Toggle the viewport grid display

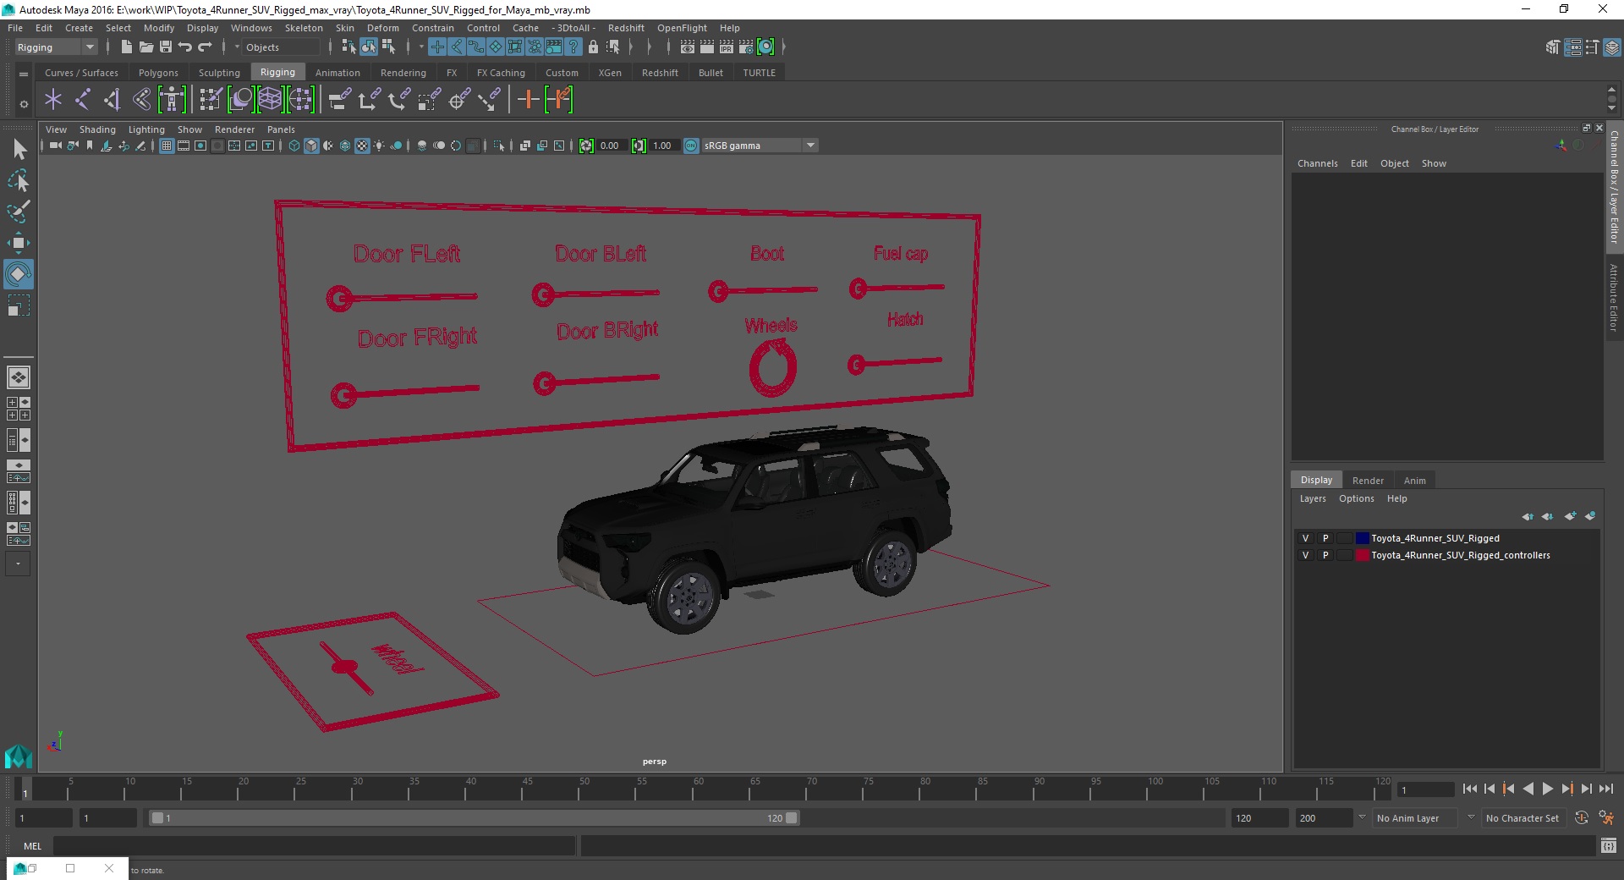pyautogui.click(x=167, y=146)
